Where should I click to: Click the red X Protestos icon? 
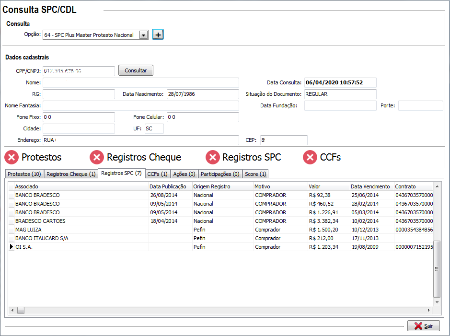pos(12,157)
